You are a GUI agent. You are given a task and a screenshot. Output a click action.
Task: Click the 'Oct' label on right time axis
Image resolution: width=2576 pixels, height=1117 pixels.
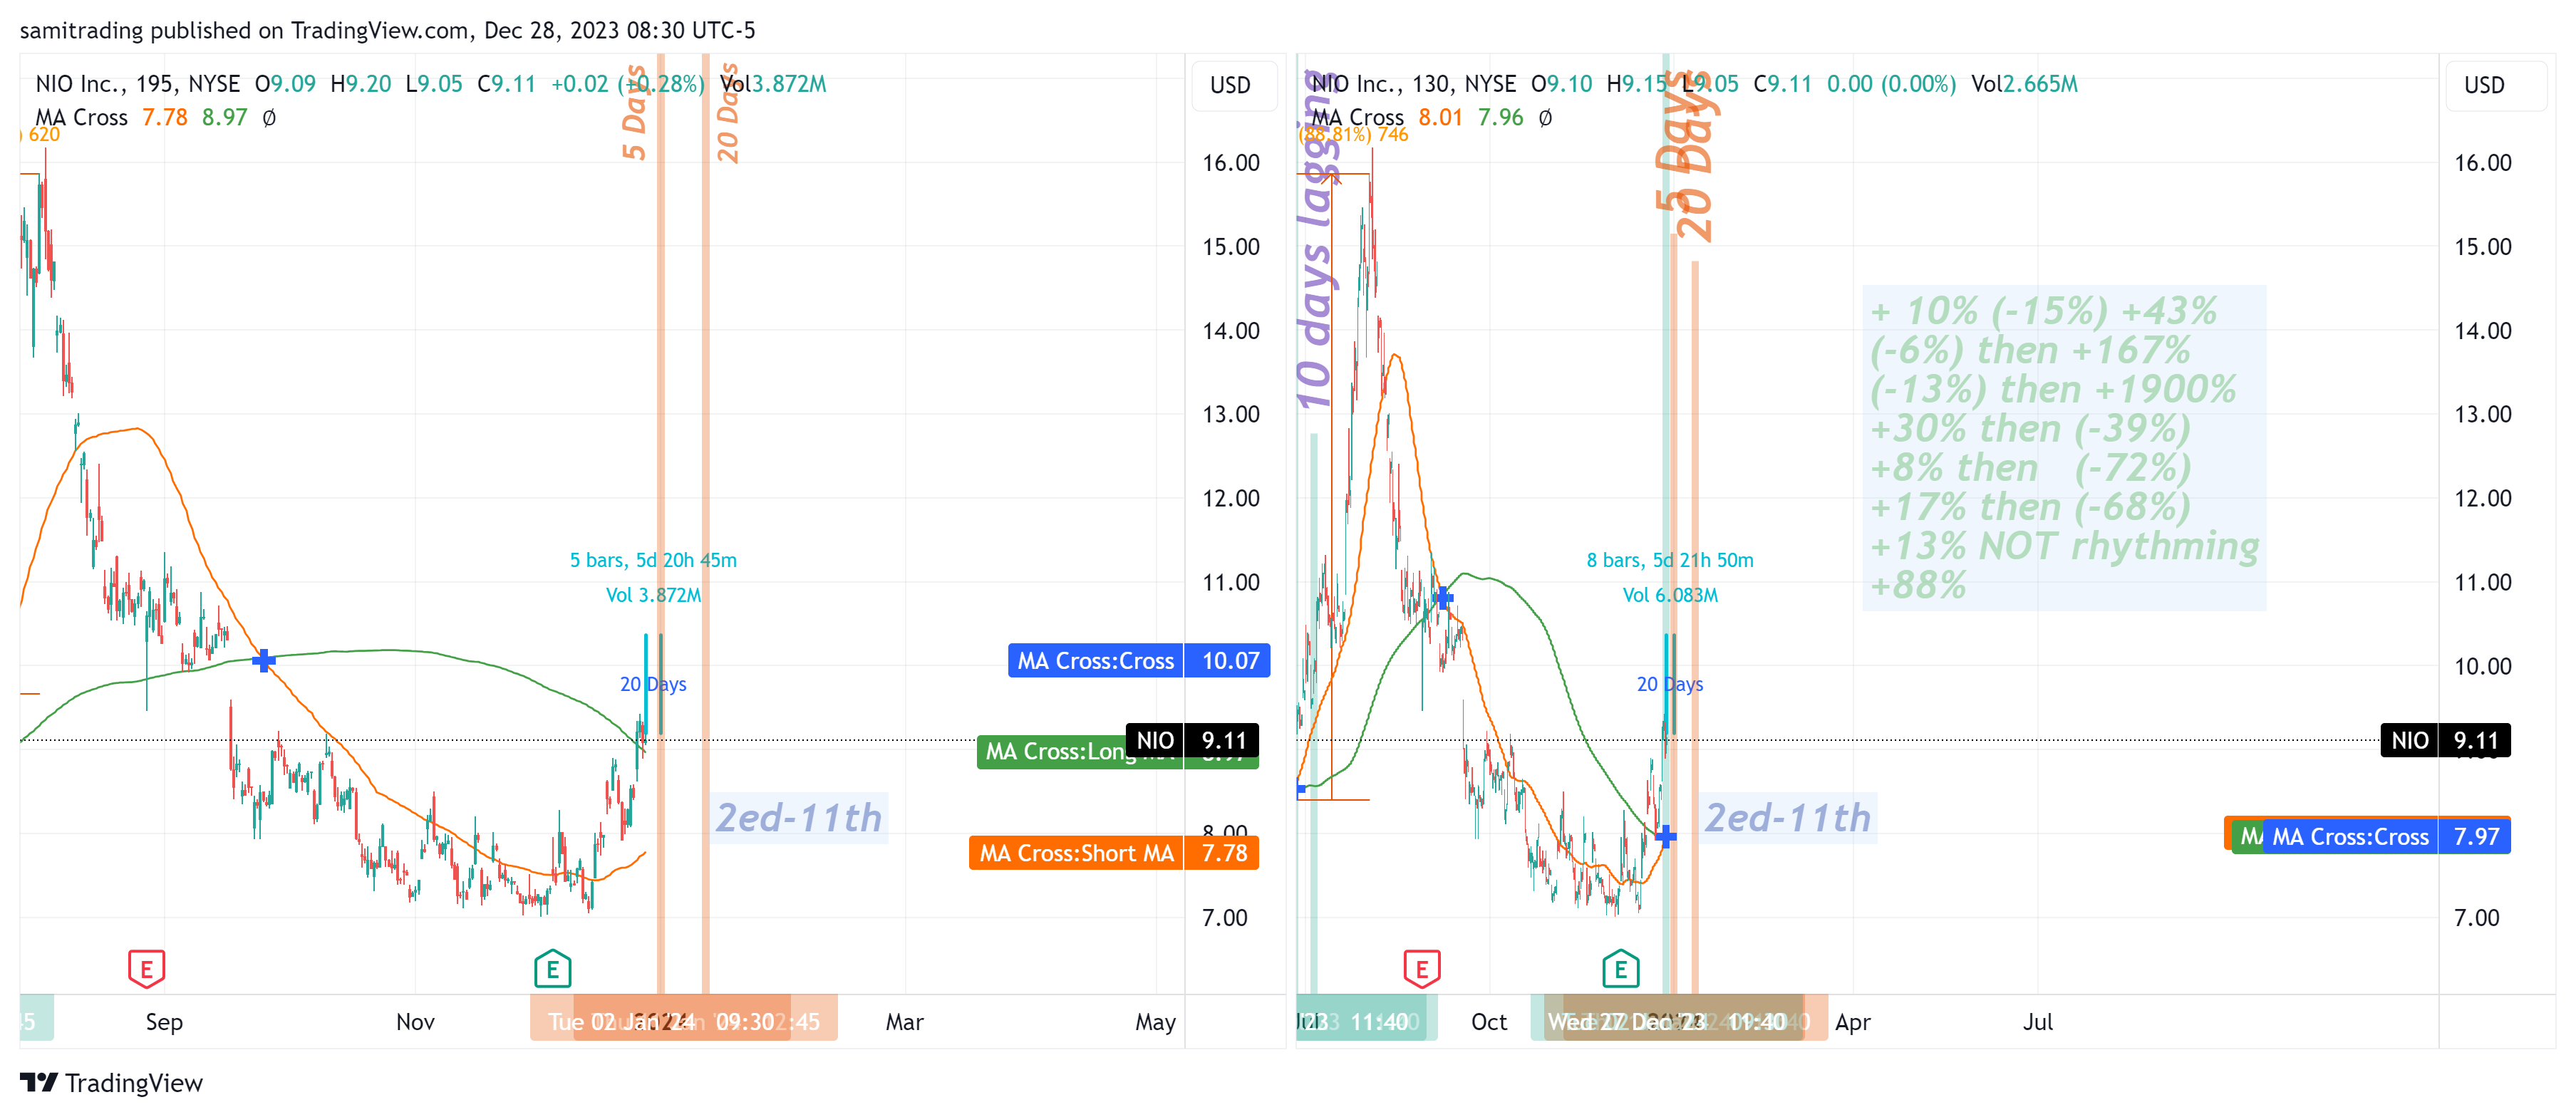coord(1488,1022)
